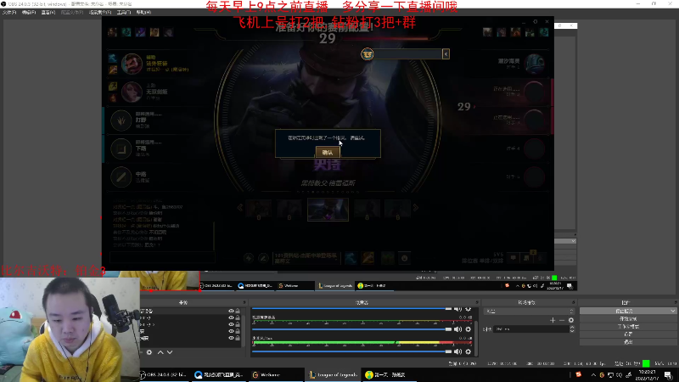
Task: Open 场景集合 Scene Collection menu
Action: pos(100,12)
